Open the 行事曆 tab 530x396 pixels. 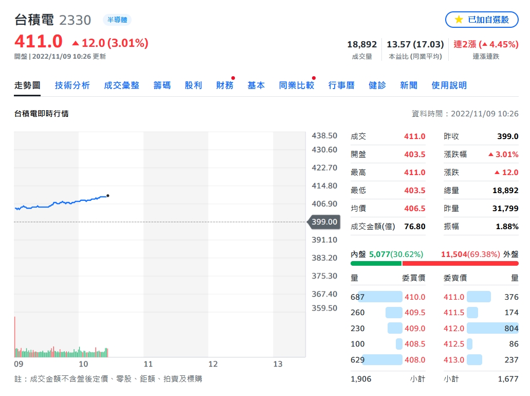point(341,85)
